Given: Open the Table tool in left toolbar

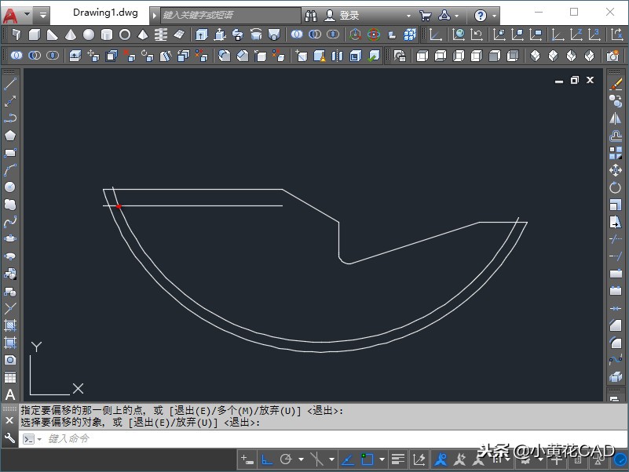Looking at the screenshot, I should click(x=10, y=377).
